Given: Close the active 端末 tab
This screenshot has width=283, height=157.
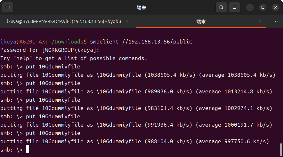Looking at the screenshot, I should tap(260, 21).
